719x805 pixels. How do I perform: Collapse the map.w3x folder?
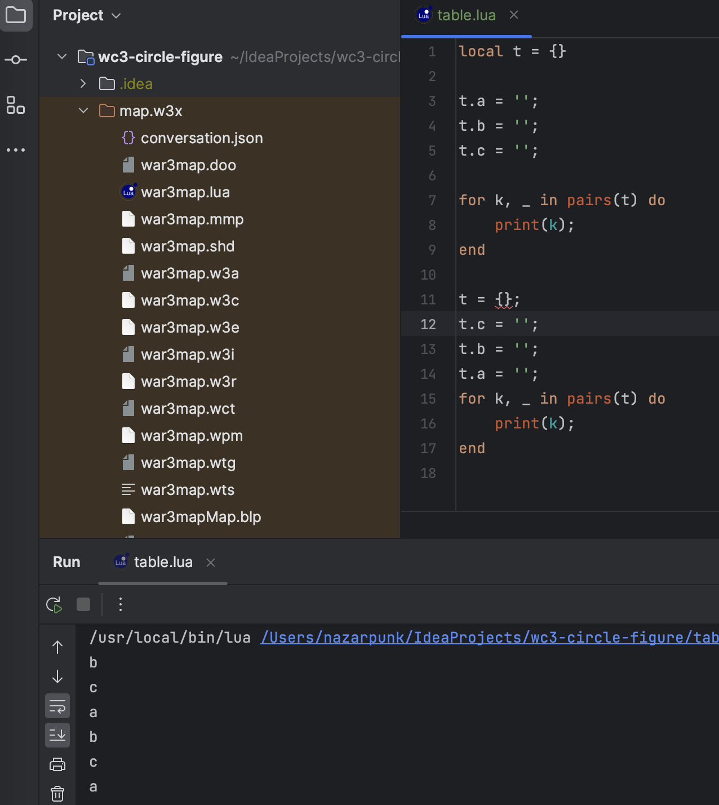click(83, 110)
